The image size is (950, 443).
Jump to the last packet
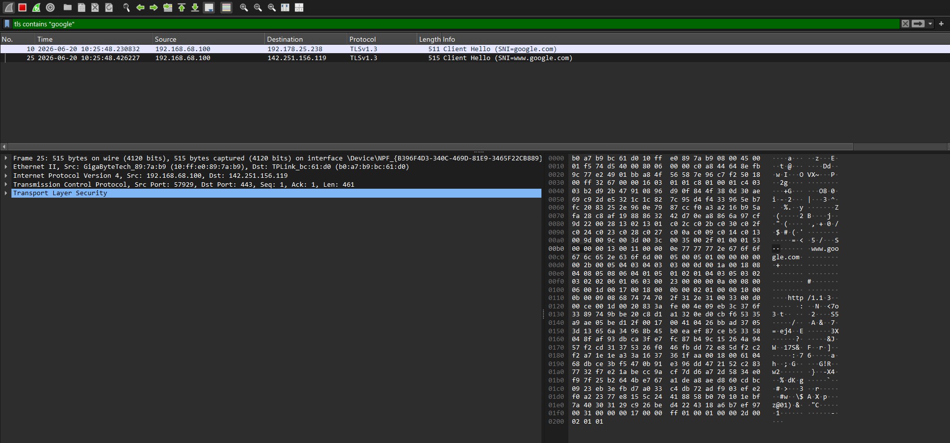[x=195, y=7]
